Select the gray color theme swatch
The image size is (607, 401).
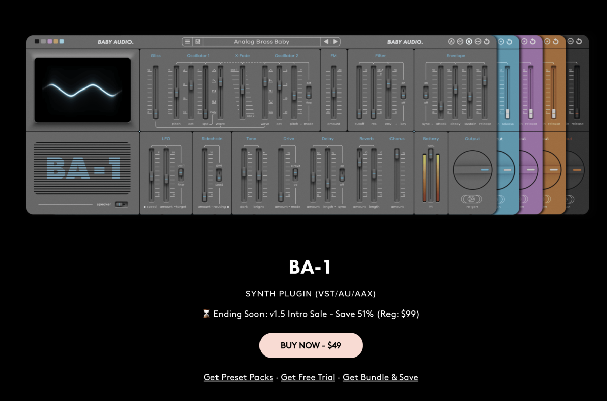pyautogui.click(x=44, y=41)
